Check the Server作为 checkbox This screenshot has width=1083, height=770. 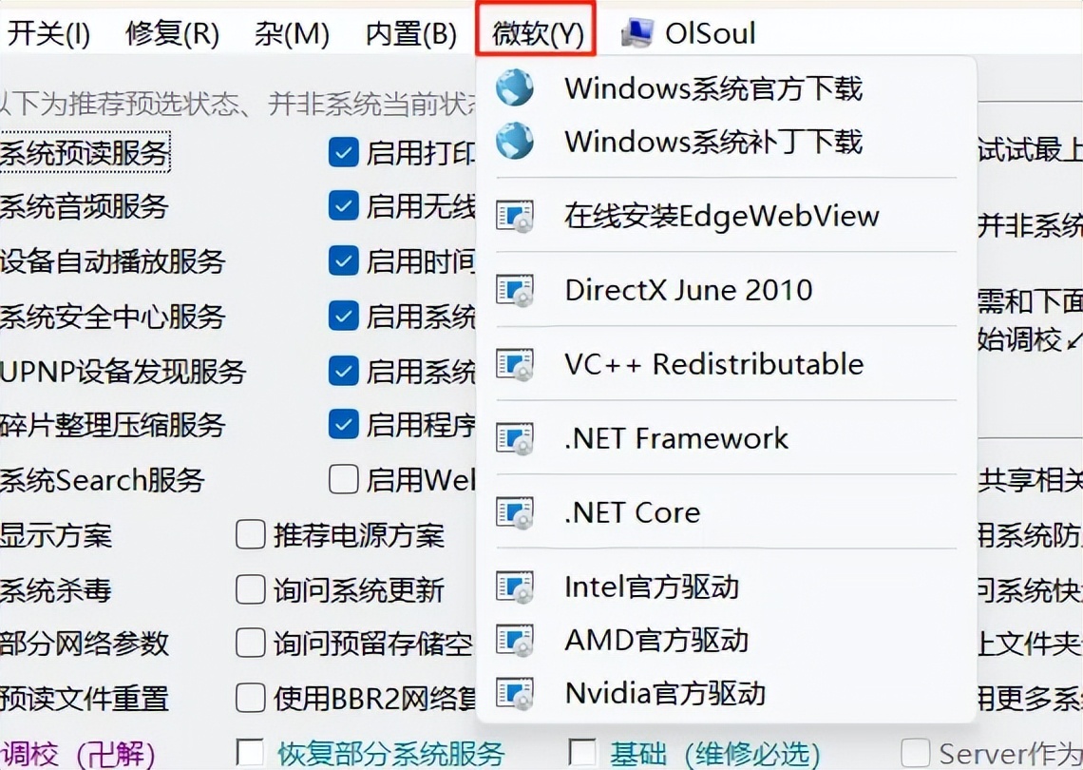[x=915, y=753]
